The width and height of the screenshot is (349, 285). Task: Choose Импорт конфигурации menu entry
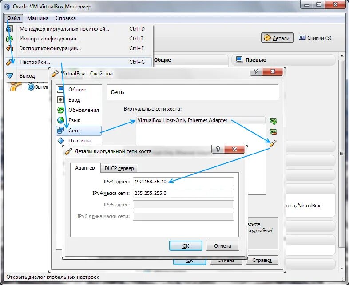coord(78,39)
